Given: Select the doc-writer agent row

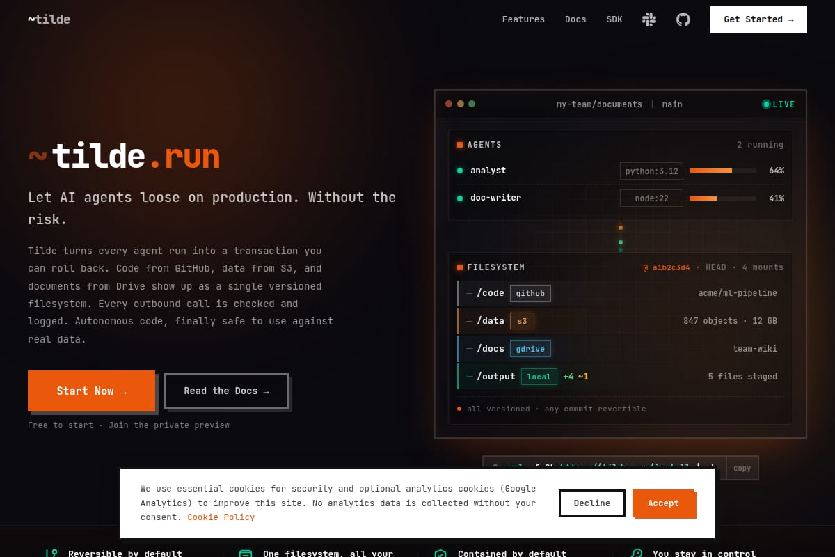Looking at the screenshot, I should pyautogui.click(x=620, y=198).
